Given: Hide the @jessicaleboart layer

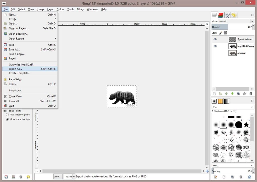Looking at the screenshot, I should coord(215,39).
